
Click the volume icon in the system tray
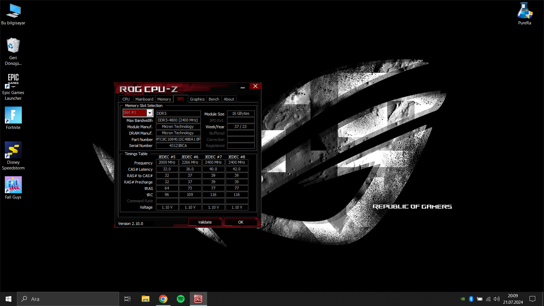pos(496,299)
